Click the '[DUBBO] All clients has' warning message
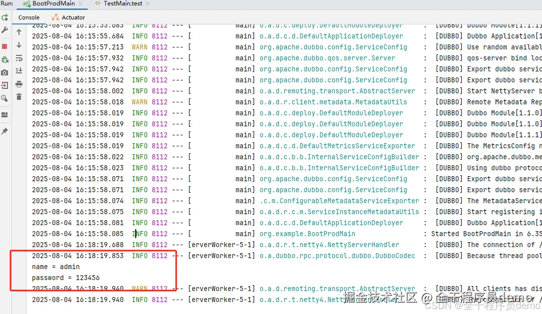The height and width of the screenshot is (314, 542). (x=489, y=289)
